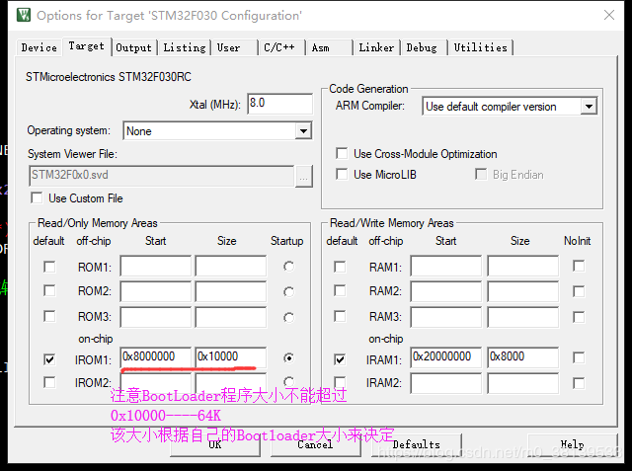The width and height of the screenshot is (632, 471).
Task: Tick the IRAM2 NoInit checkbox
Action: [579, 383]
